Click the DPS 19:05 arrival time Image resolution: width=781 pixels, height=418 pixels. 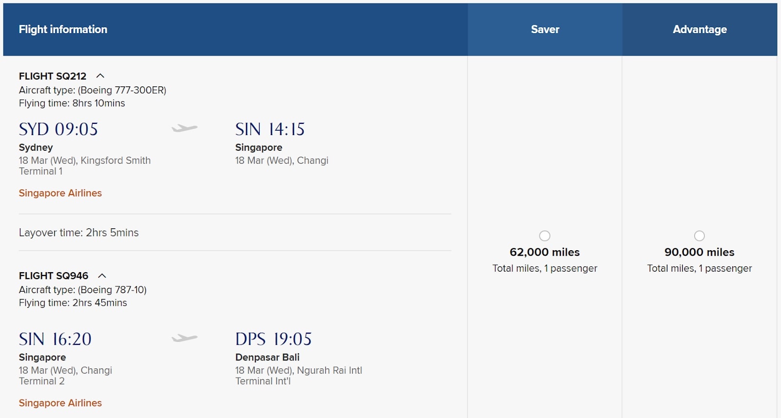(x=273, y=339)
